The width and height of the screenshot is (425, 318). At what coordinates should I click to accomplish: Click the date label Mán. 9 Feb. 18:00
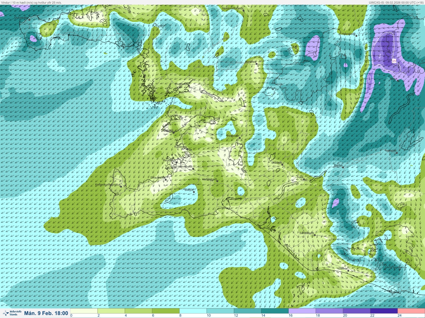[46, 313]
